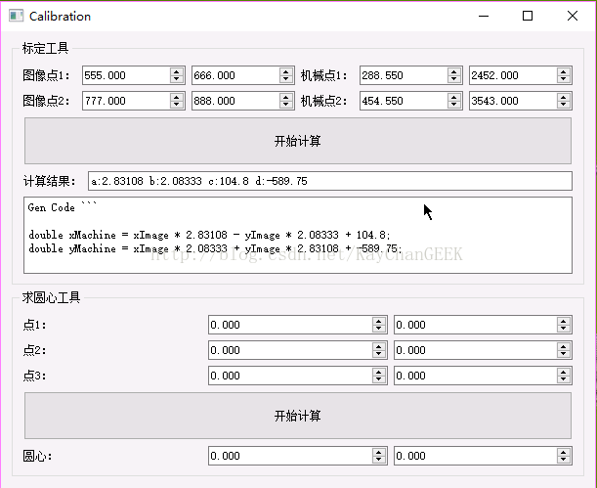Maximize the Calibration window

pyautogui.click(x=528, y=16)
